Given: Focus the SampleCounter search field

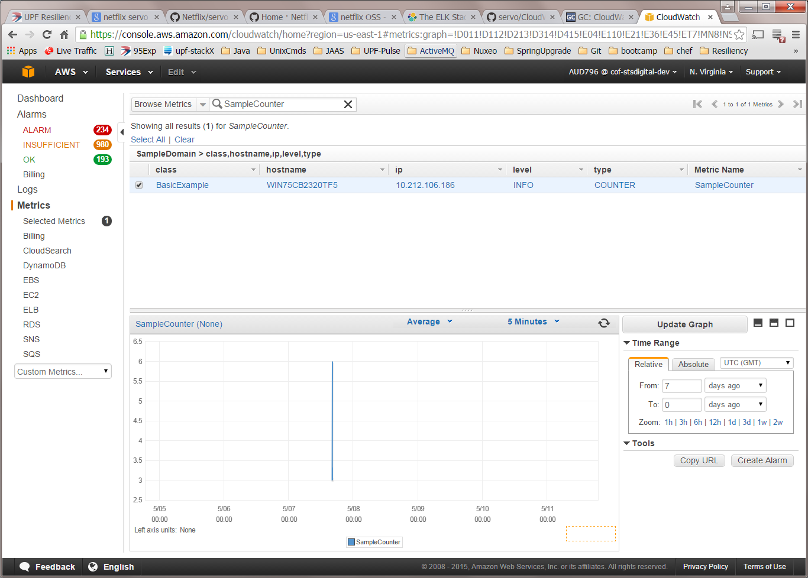Looking at the screenshot, I should pos(282,104).
